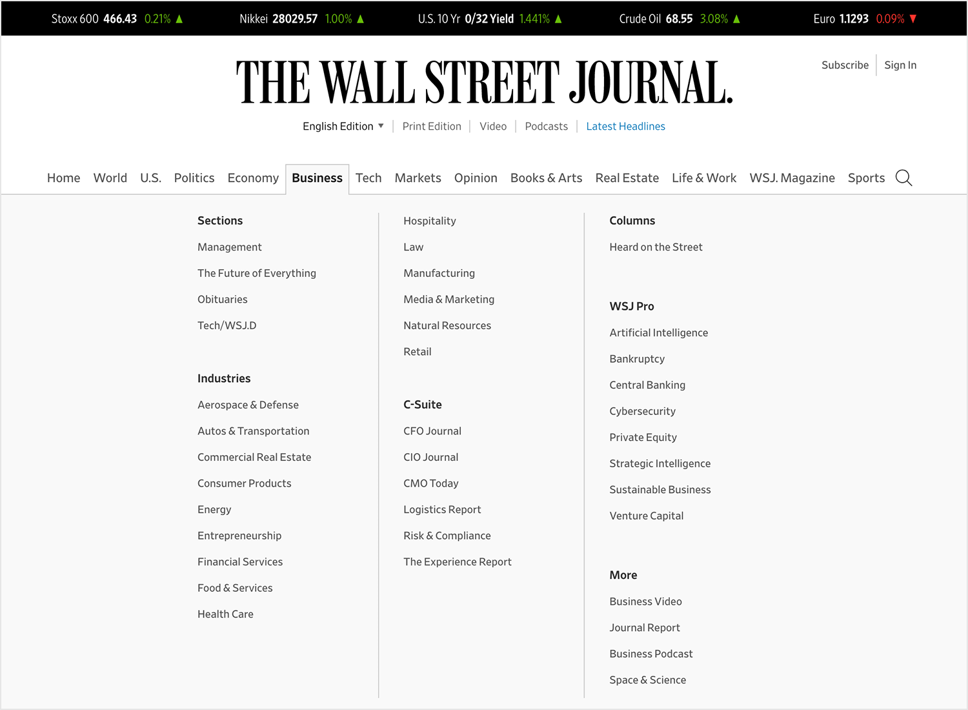Select Financial Services
Screen dimensions: 968x710
[x=240, y=562]
